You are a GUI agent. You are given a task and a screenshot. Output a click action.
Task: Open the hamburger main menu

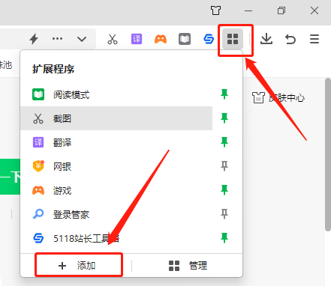(x=314, y=39)
